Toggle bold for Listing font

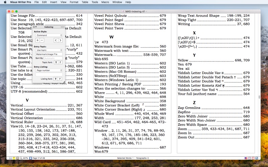(56, 79)
